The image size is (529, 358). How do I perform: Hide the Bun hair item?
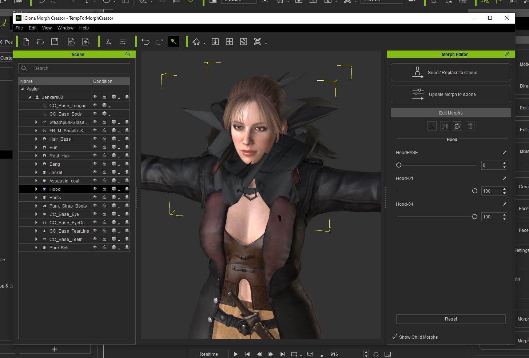point(95,147)
